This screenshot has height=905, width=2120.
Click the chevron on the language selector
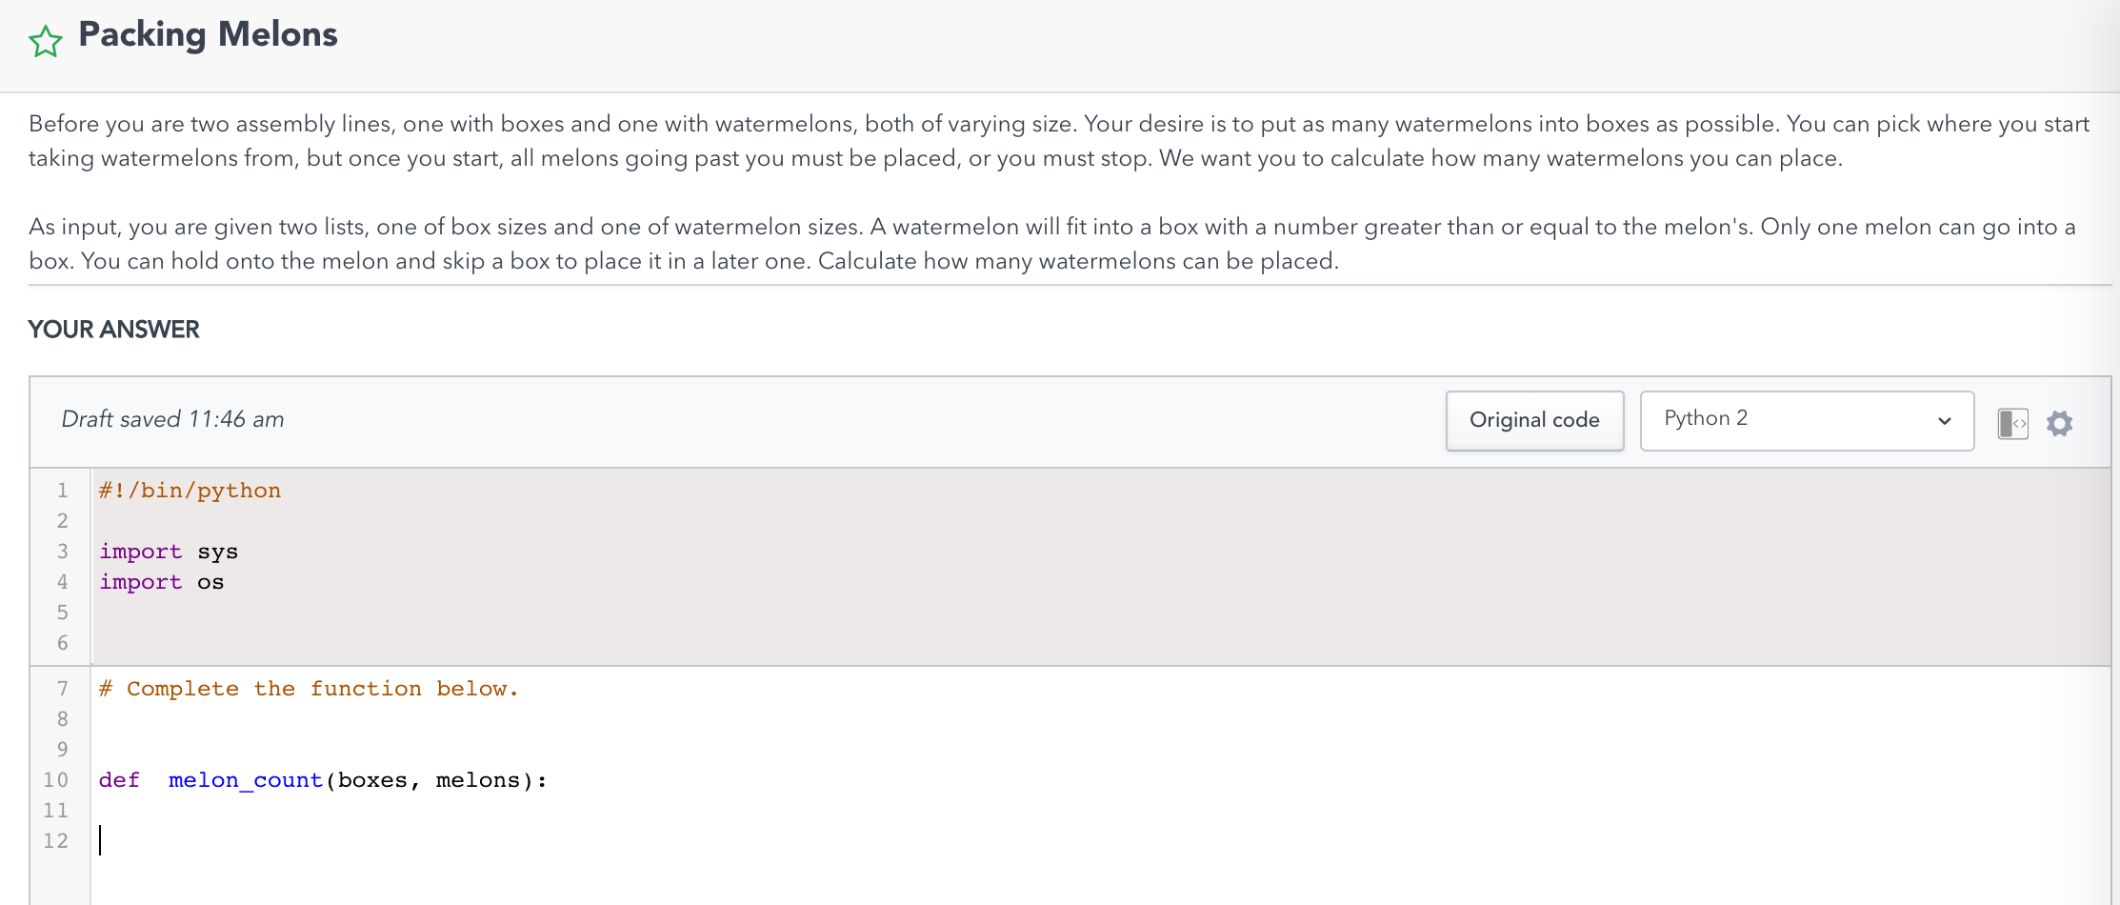[1944, 422]
